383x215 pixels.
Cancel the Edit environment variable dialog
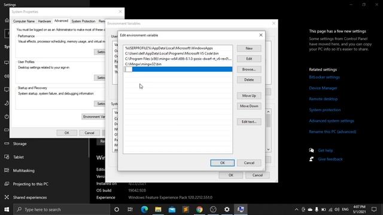pos(249,163)
